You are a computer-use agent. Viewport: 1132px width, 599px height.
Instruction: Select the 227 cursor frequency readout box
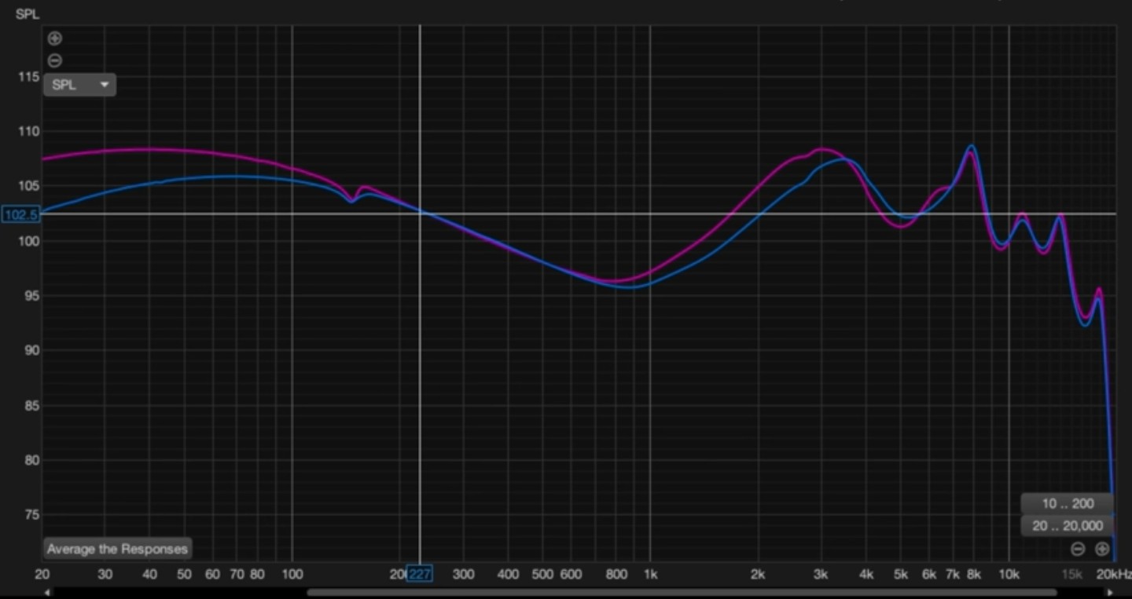(x=420, y=574)
